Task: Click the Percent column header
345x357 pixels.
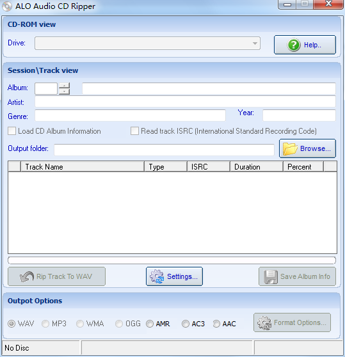Action: coord(303,167)
